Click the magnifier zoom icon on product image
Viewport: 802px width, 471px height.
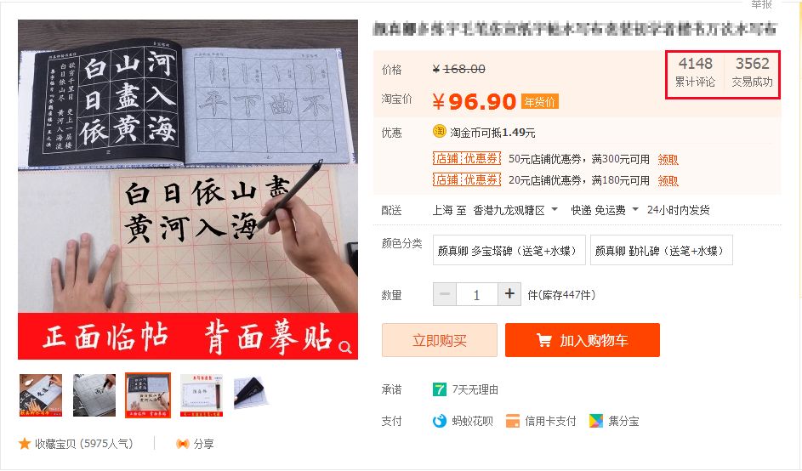click(x=345, y=347)
